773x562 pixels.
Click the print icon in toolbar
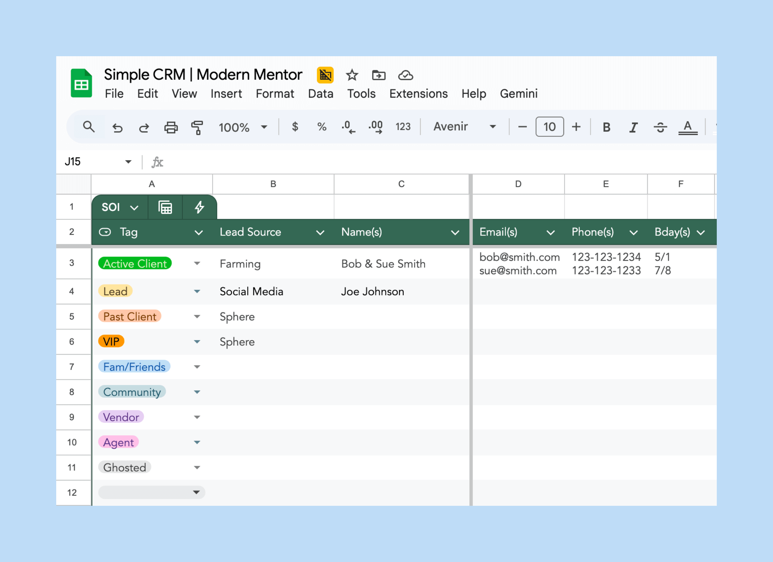(x=171, y=127)
